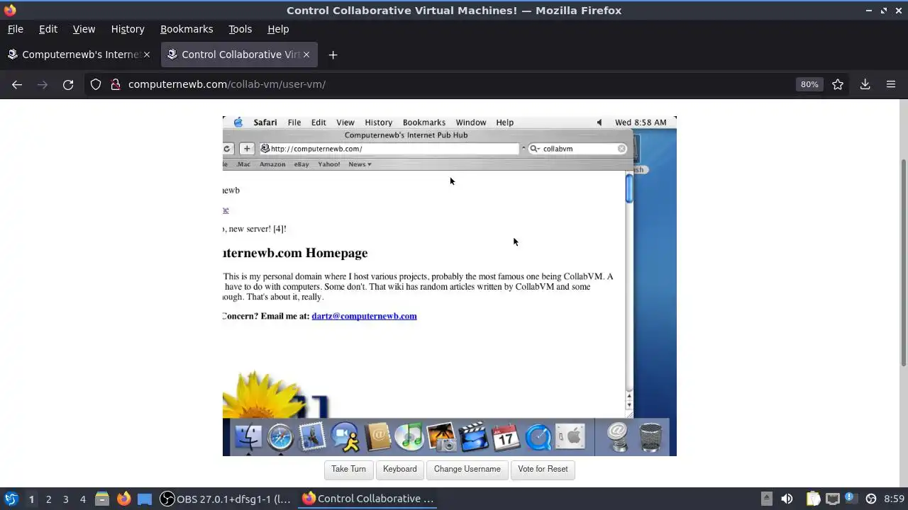Open Firefox downloads panel
The width and height of the screenshot is (908, 510).
[x=865, y=84]
